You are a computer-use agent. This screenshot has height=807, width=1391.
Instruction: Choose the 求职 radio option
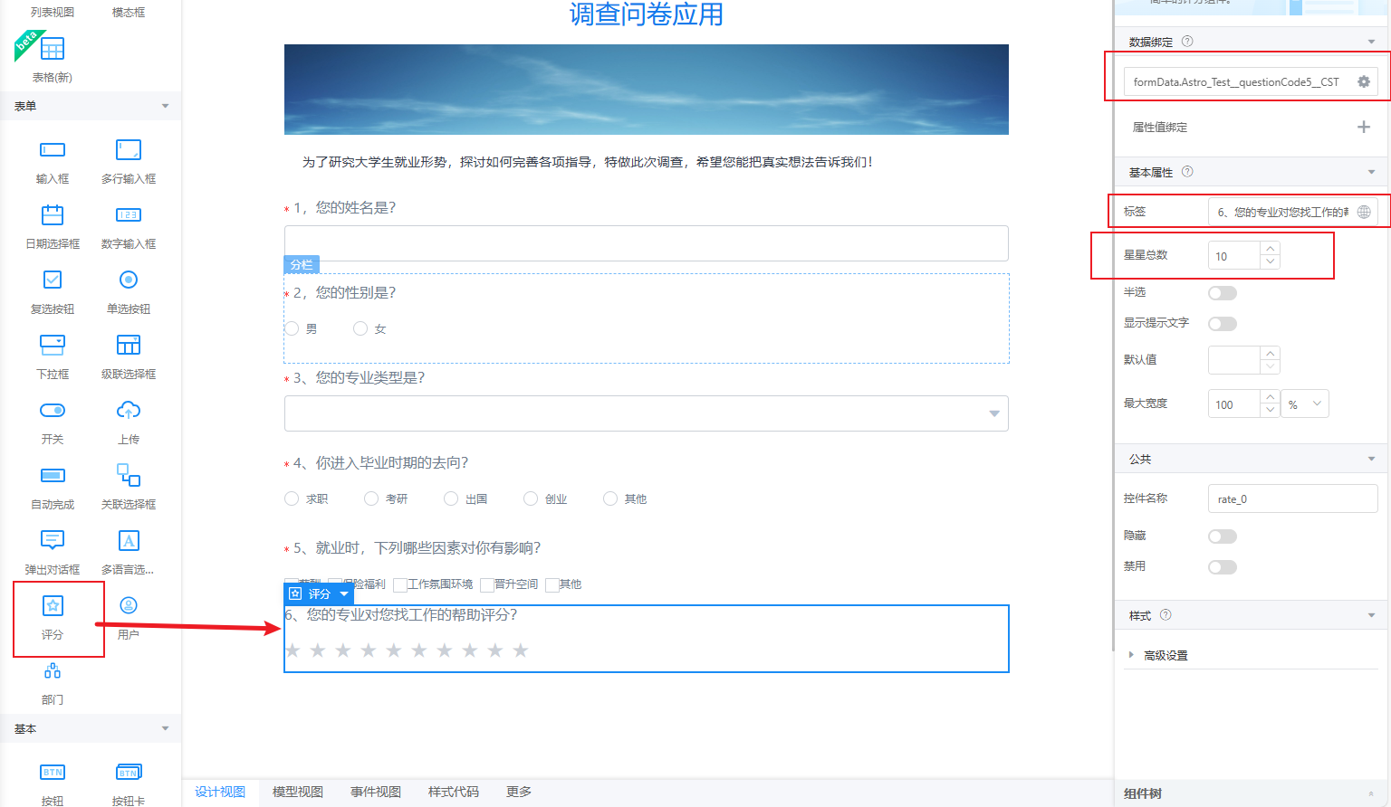click(292, 498)
